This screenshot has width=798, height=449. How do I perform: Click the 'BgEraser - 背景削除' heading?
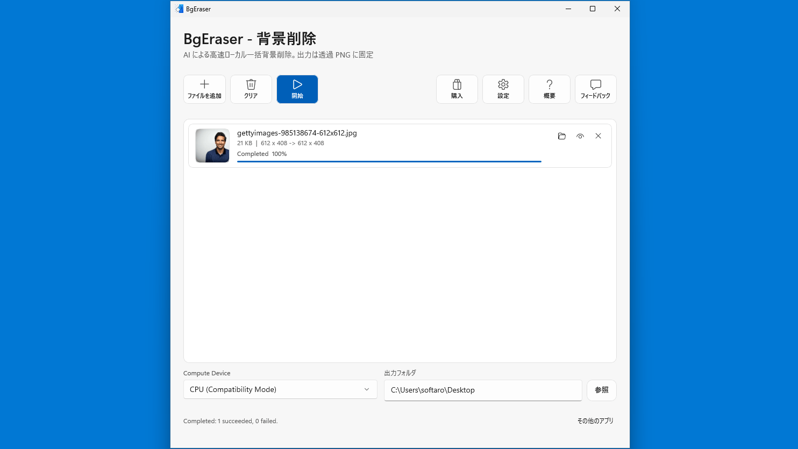click(250, 39)
